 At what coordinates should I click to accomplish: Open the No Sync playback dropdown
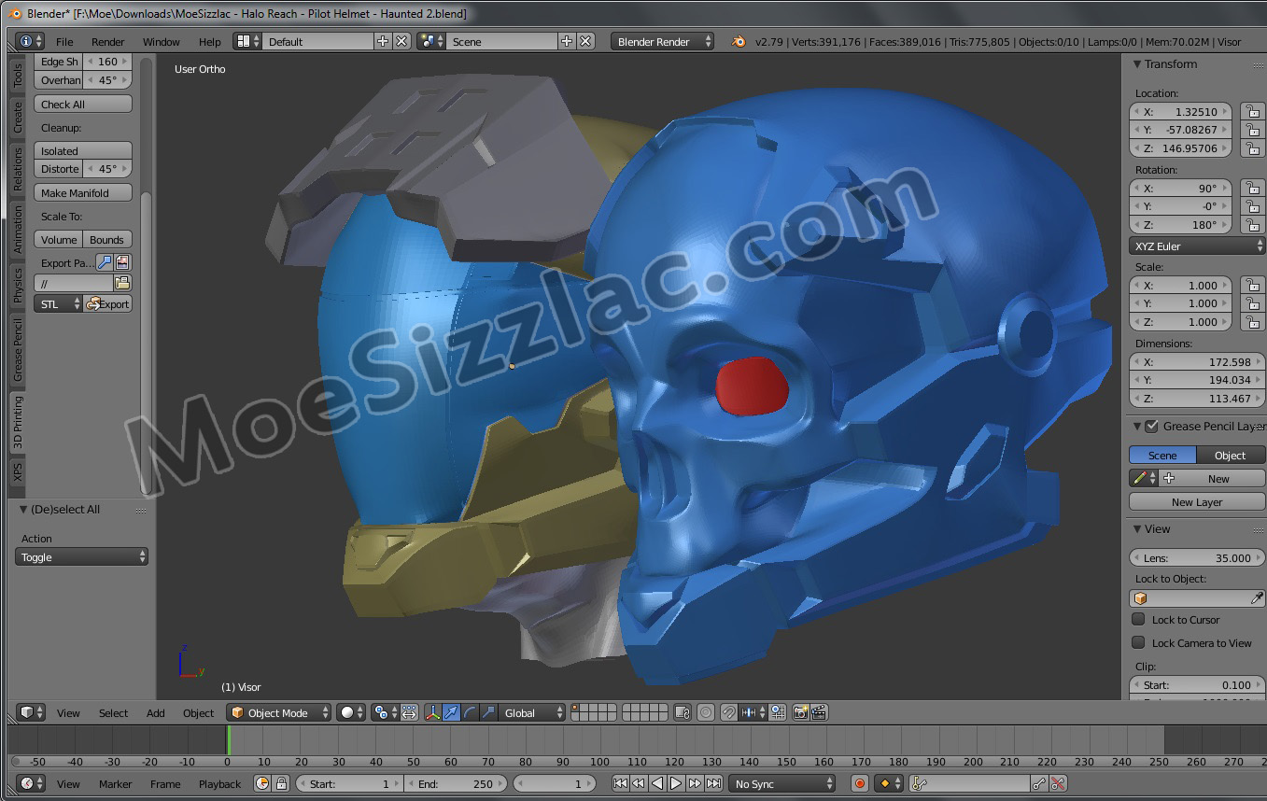click(782, 783)
